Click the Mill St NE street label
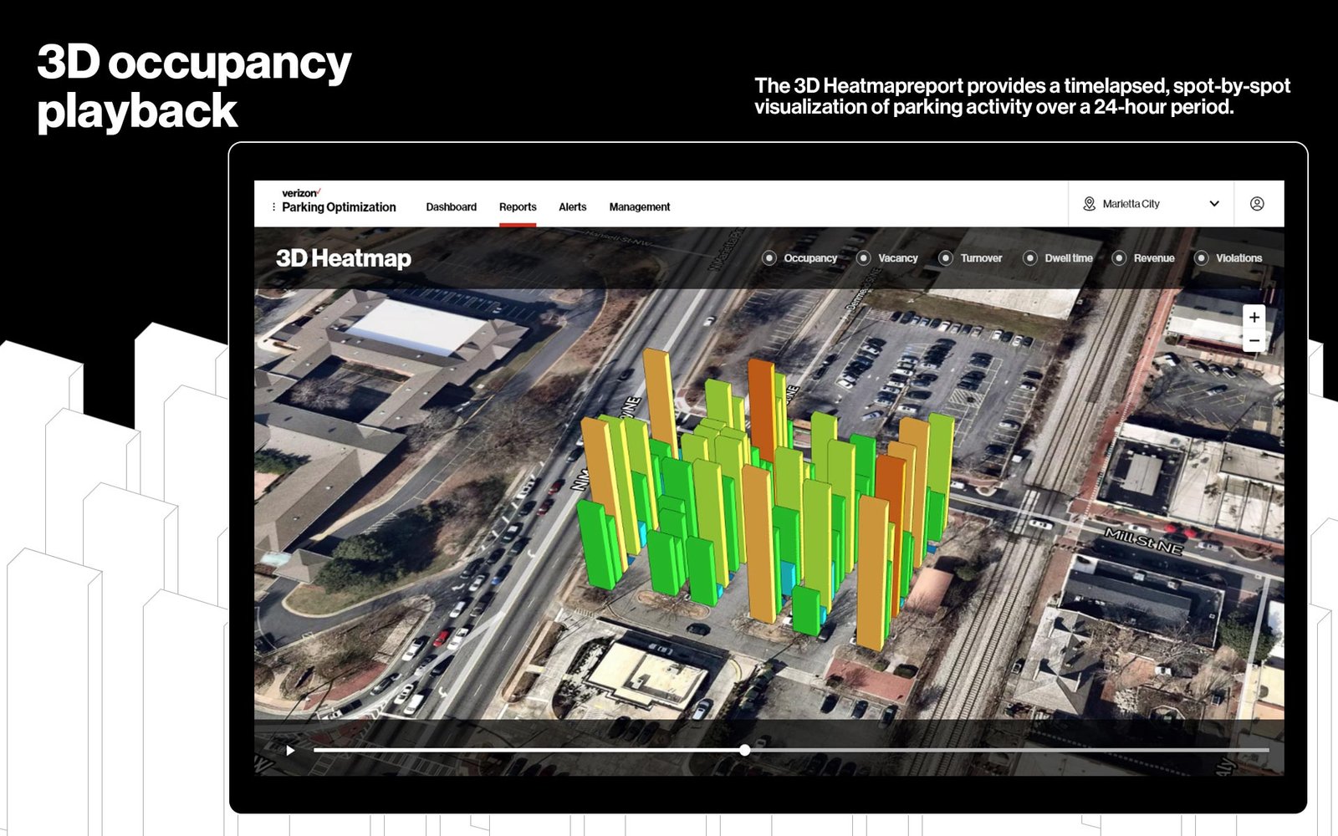1338x836 pixels. (1144, 542)
